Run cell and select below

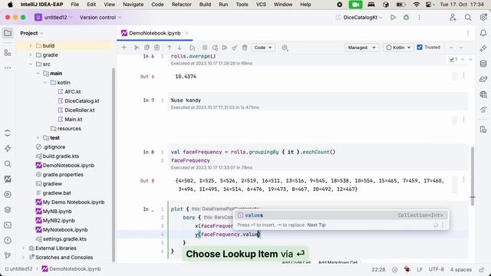193,48
